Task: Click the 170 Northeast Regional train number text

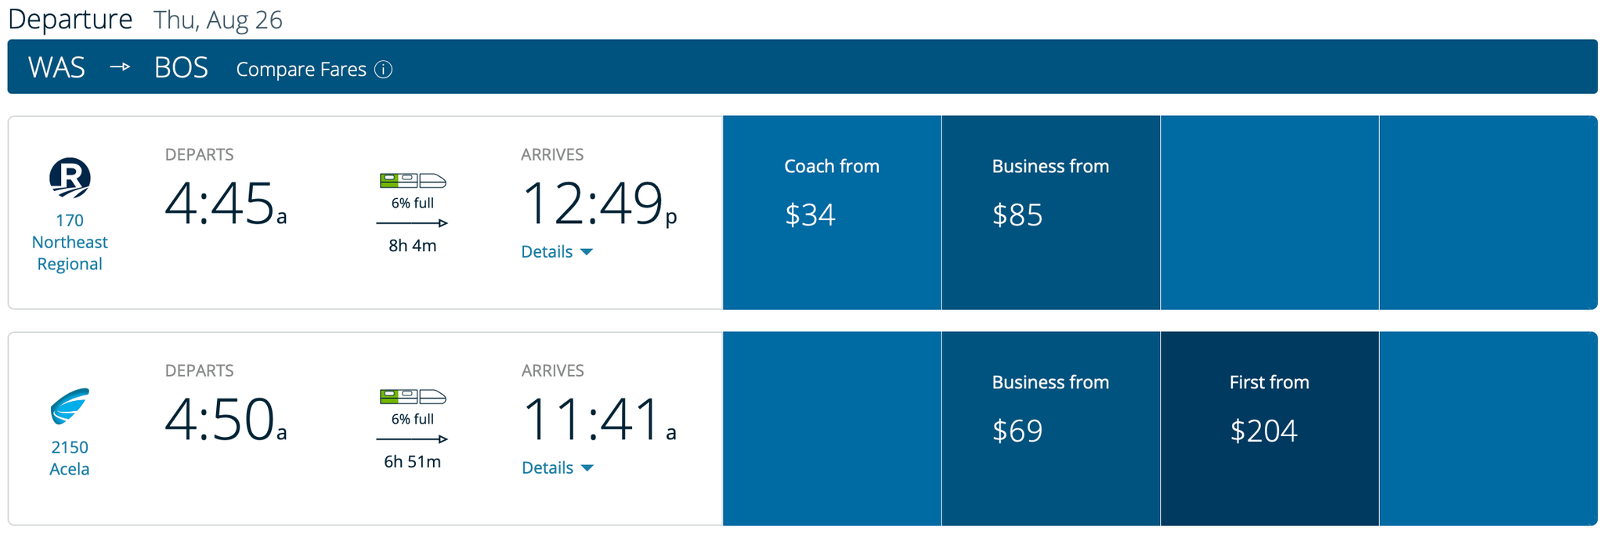Action: (x=69, y=241)
